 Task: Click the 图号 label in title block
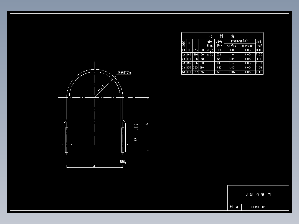pos(234,207)
